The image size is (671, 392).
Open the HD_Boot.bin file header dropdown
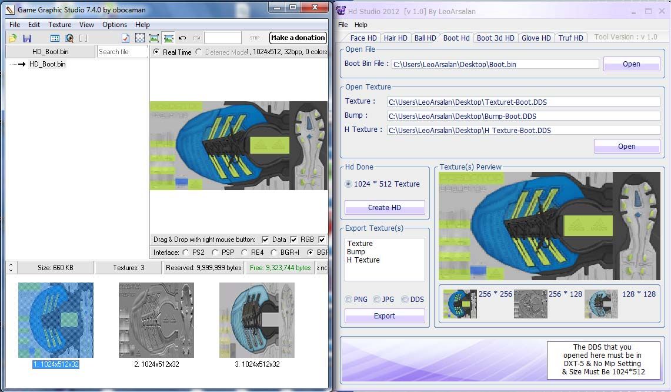pyautogui.click(x=50, y=52)
